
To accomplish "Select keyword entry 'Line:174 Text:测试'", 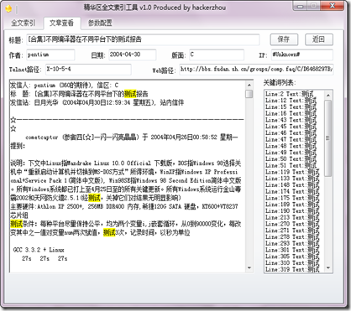I will (292, 191).
